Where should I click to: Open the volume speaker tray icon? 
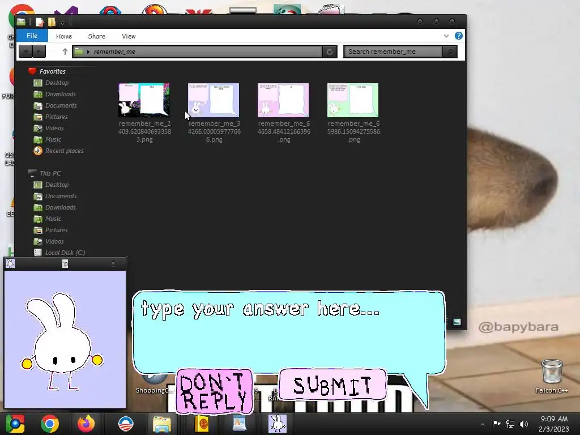[x=524, y=424]
